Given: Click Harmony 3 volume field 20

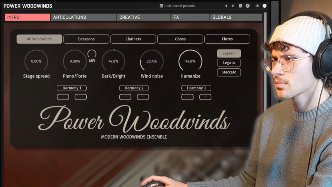Looking at the screenshot, I should pos(205,97).
